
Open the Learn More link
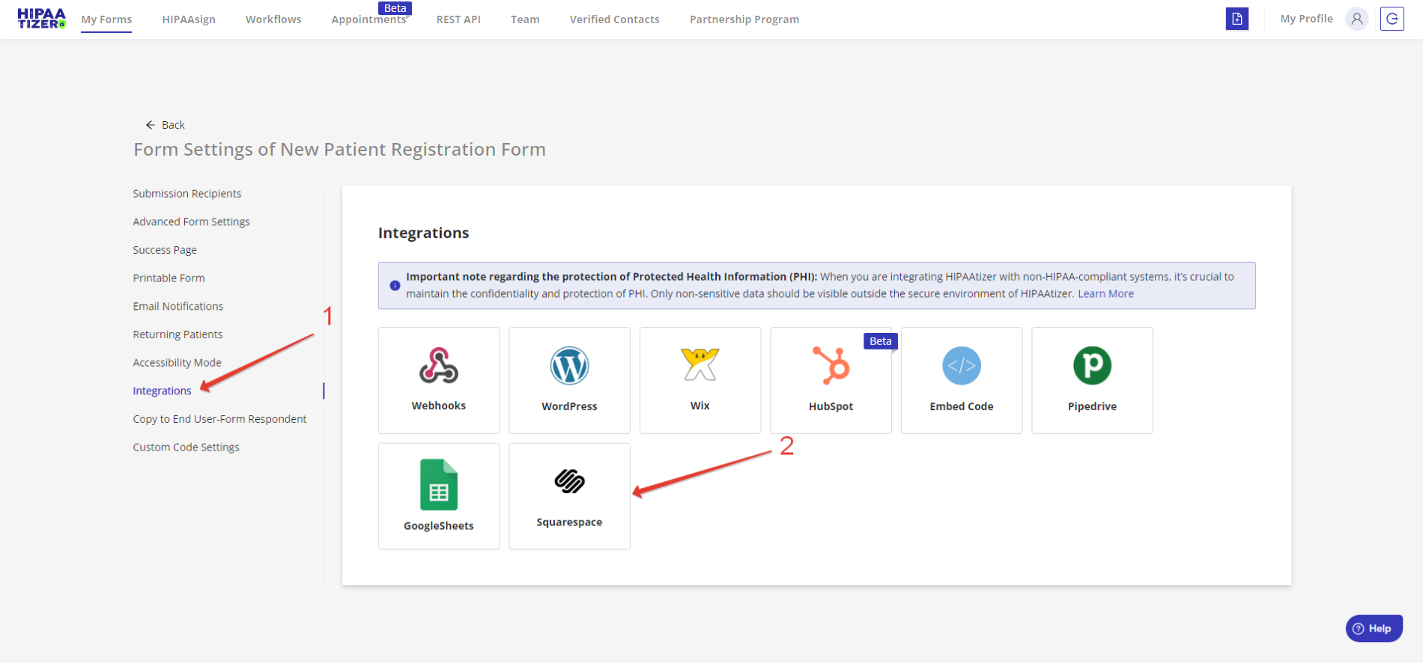pos(1105,294)
